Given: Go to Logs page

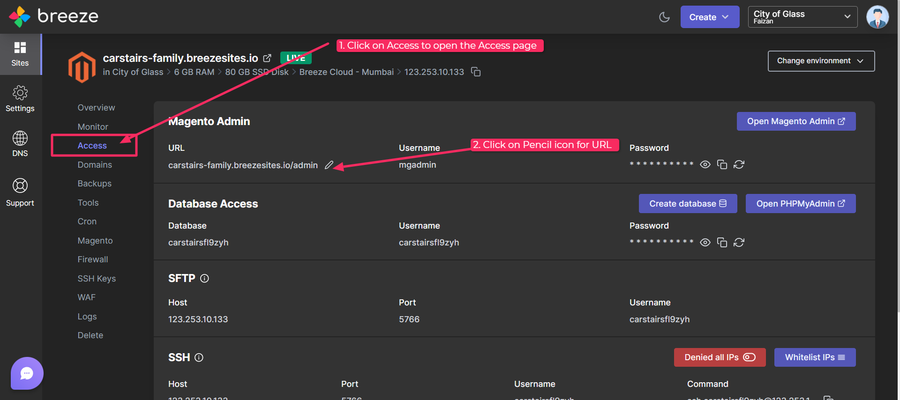Looking at the screenshot, I should click(x=87, y=317).
